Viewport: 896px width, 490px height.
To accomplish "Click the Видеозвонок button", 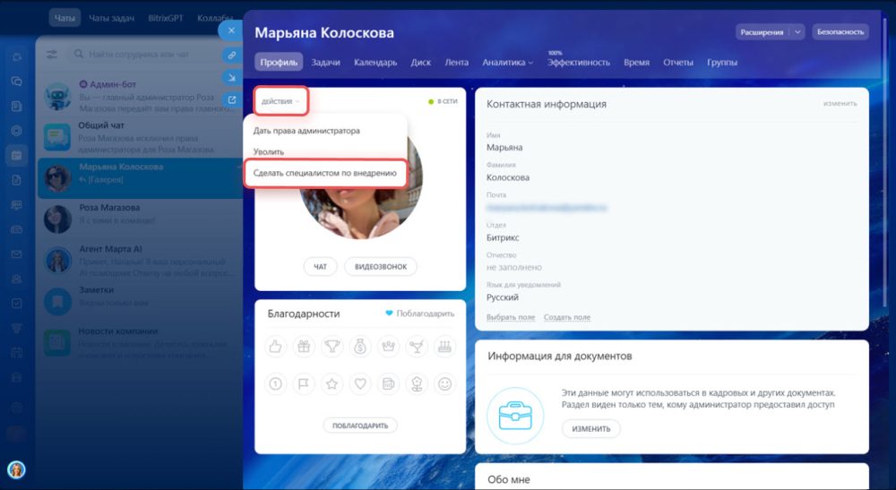I will click(x=381, y=267).
